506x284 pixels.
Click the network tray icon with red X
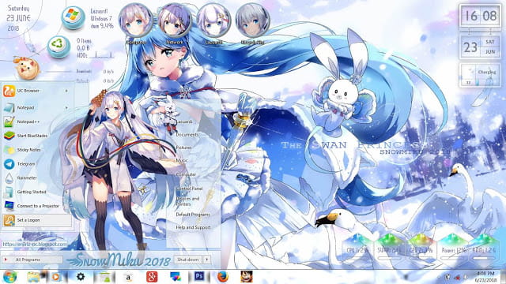pos(457,277)
